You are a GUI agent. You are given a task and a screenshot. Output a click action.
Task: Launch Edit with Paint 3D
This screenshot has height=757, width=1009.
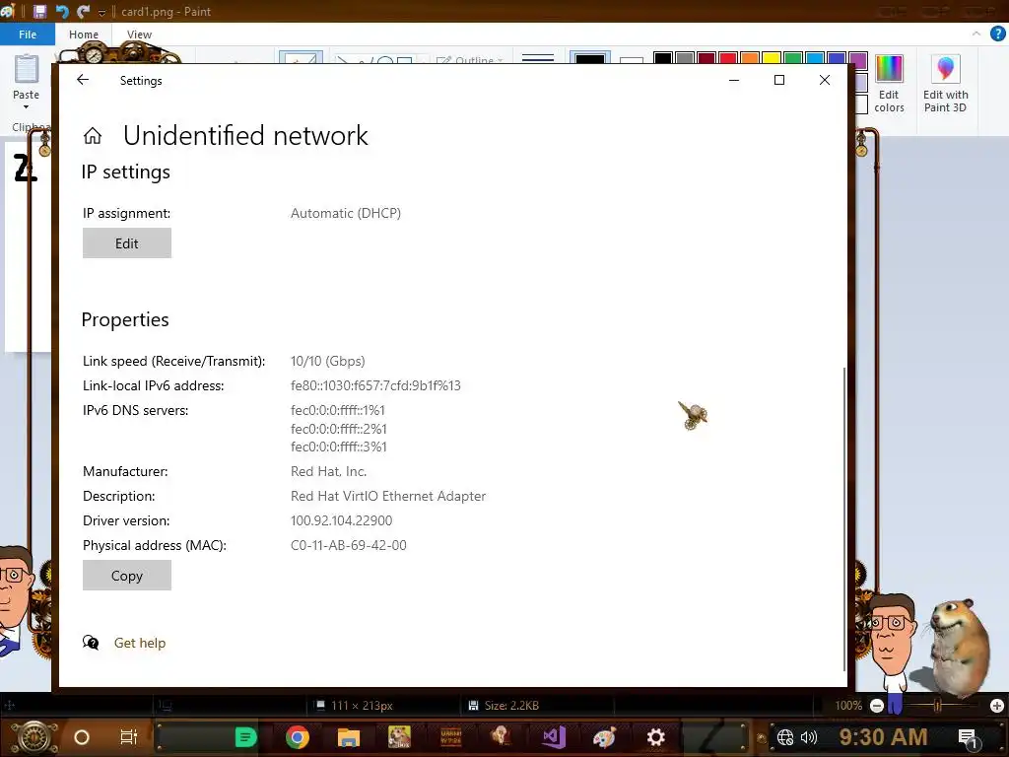[945, 85]
